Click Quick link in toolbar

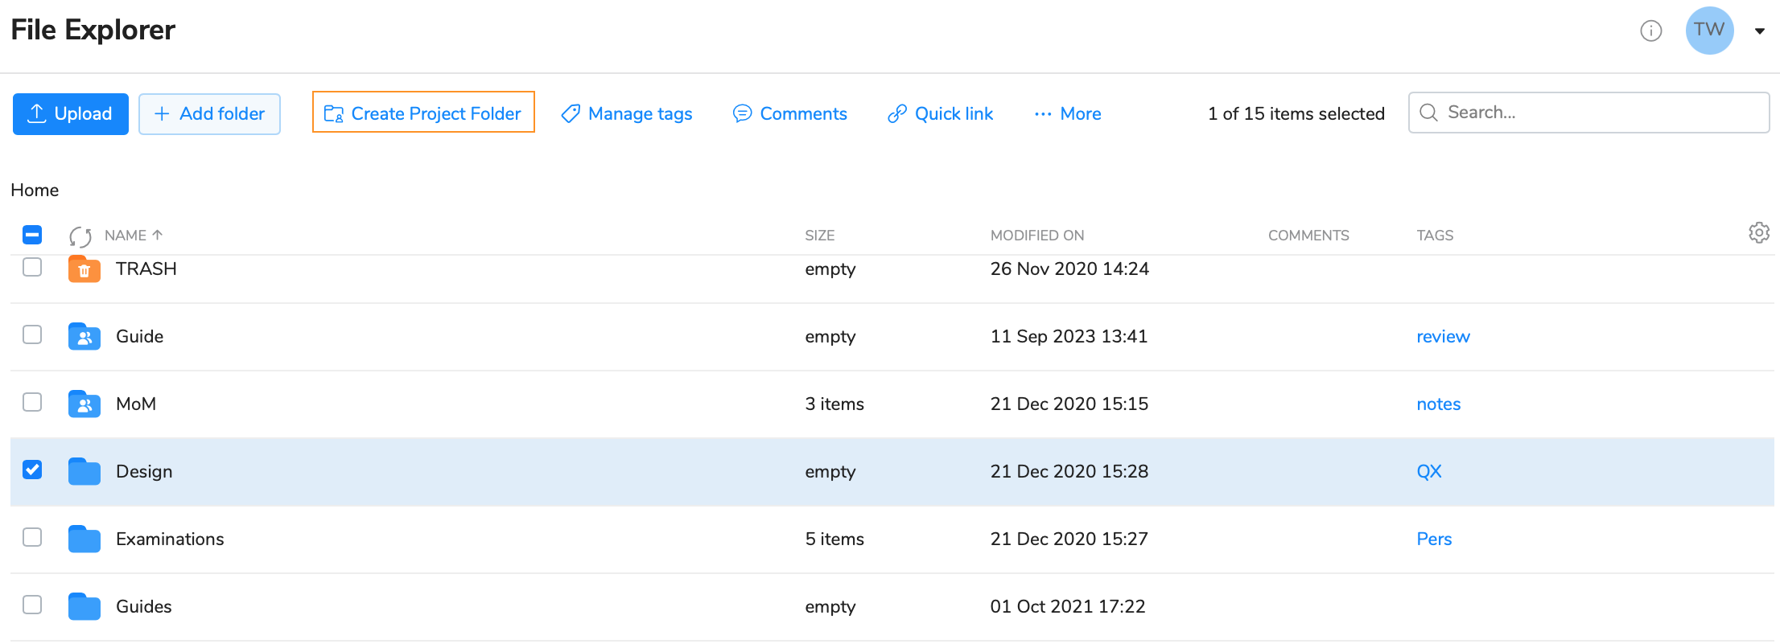point(941,114)
